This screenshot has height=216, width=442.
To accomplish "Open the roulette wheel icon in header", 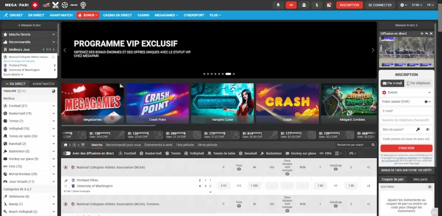I will pyautogui.click(x=83, y=5).
